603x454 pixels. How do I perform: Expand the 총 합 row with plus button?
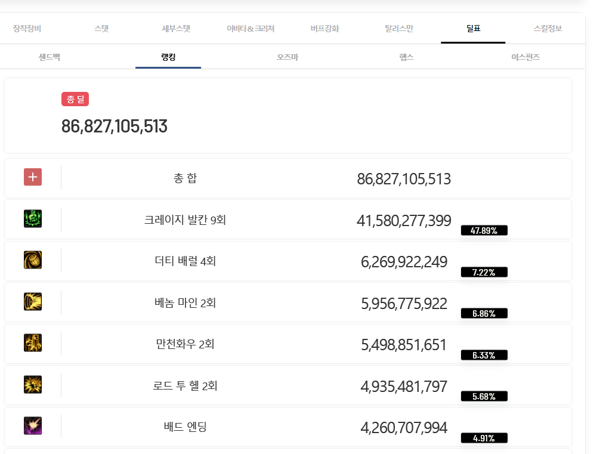pos(33,177)
